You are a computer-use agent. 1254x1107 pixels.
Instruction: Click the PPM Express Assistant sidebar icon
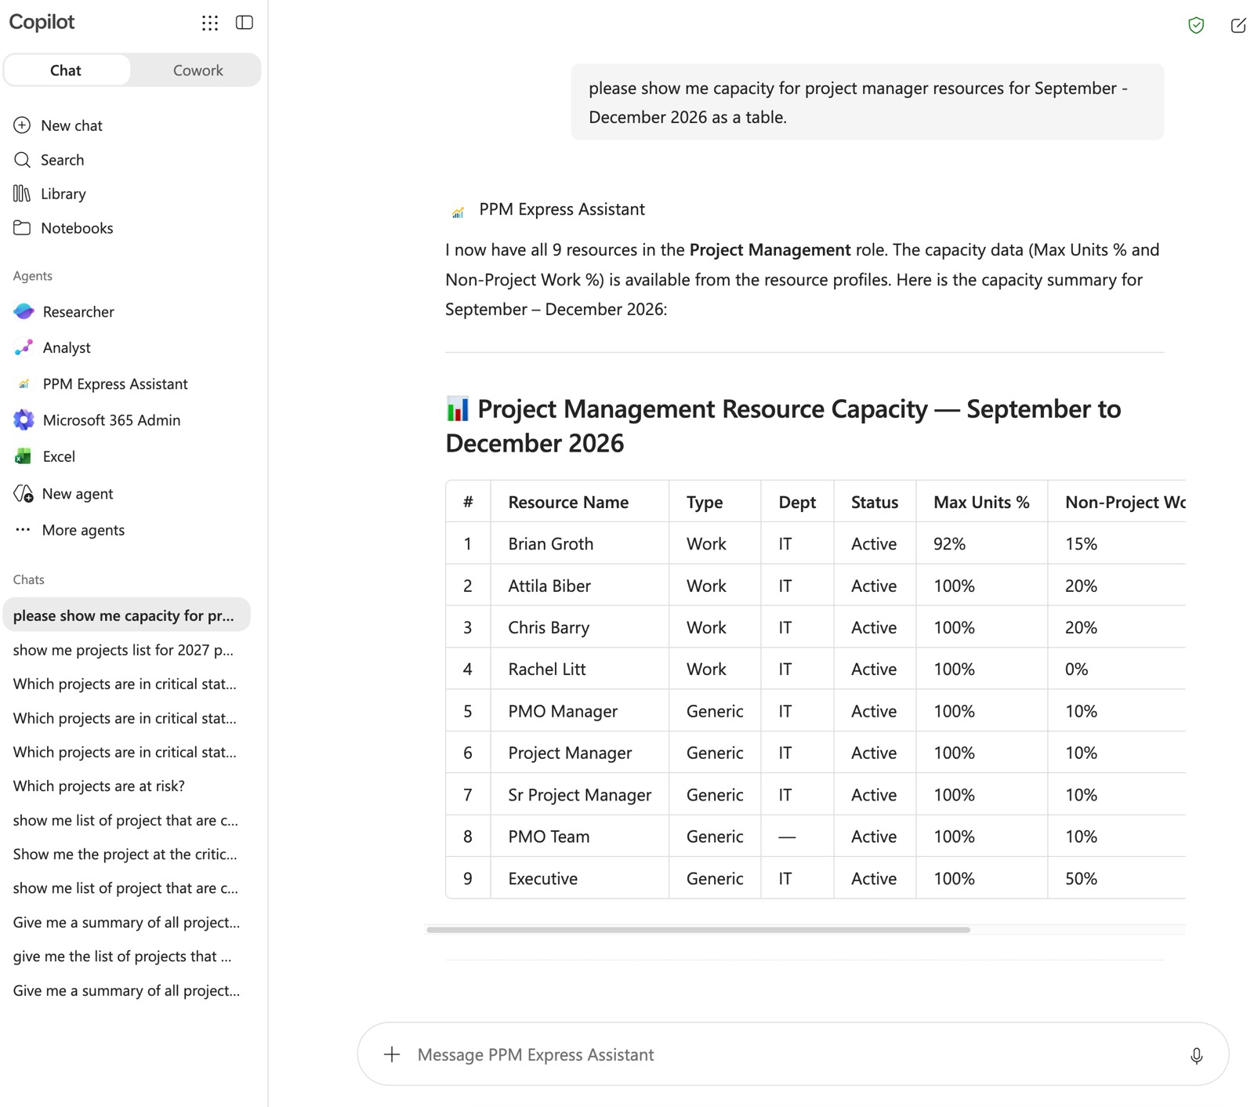[x=24, y=384]
